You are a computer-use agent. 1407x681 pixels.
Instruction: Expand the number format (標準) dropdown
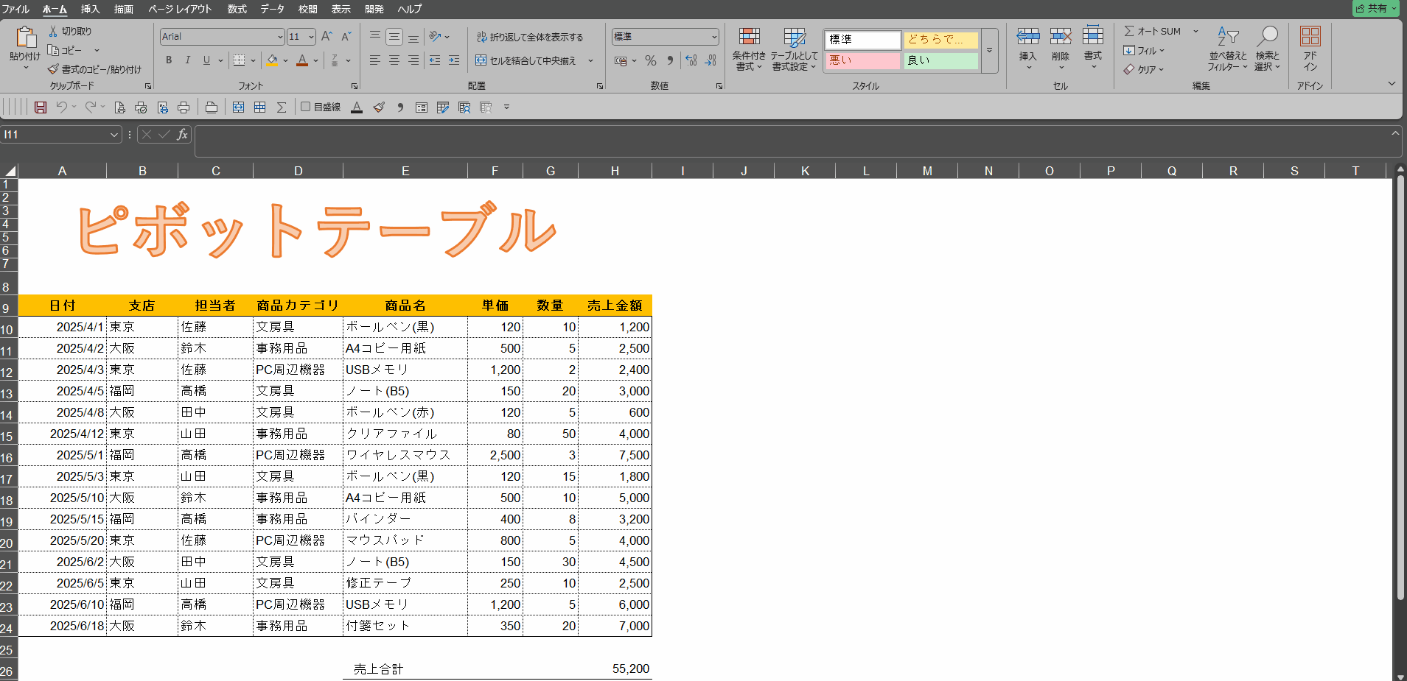tap(713, 37)
